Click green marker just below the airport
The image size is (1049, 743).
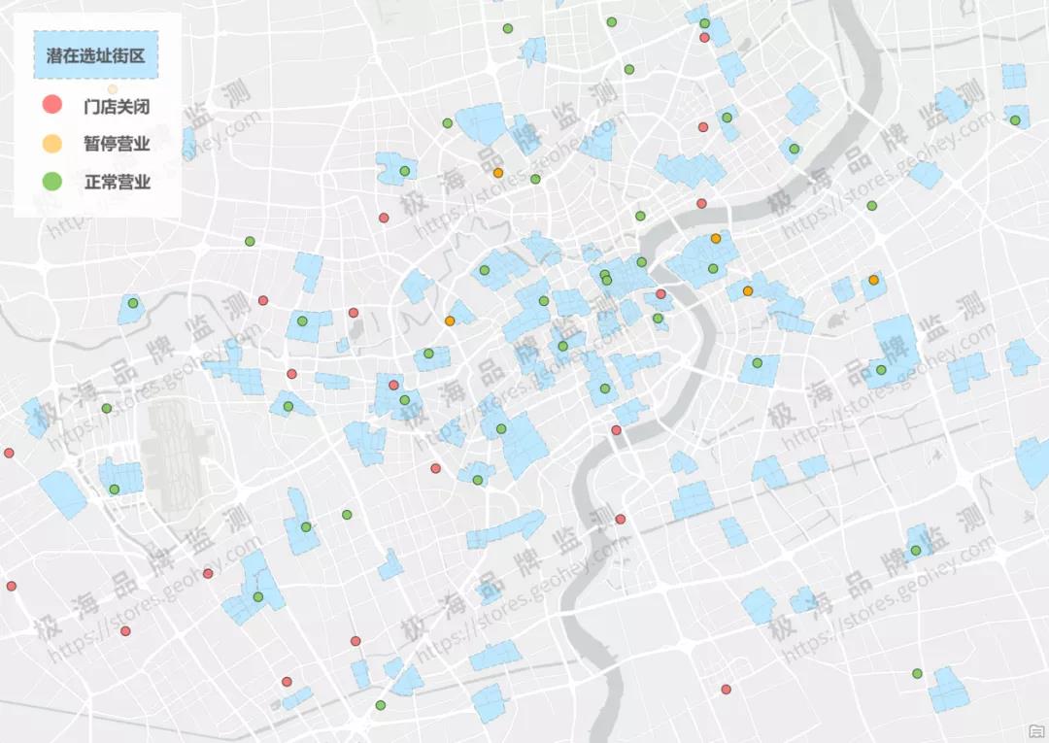click(114, 490)
